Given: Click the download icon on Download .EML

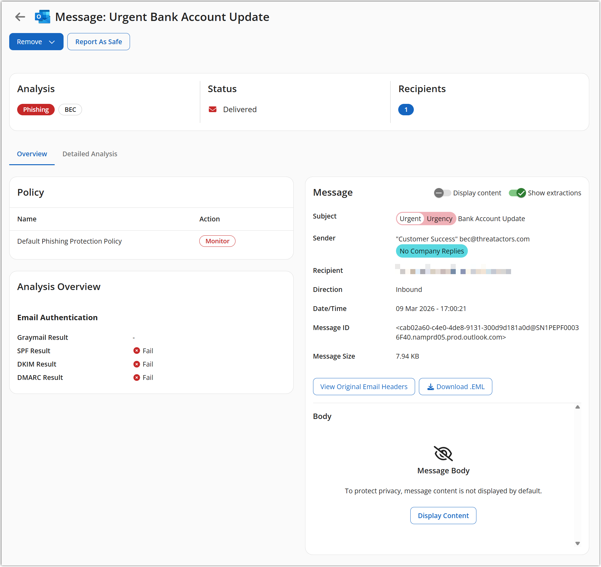Looking at the screenshot, I should 430,387.
